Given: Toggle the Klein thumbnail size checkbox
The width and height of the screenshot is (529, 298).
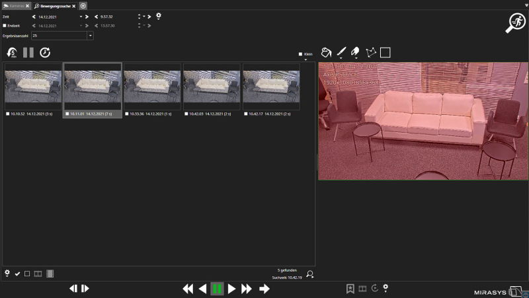Looking at the screenshot, I should [300, 54].
